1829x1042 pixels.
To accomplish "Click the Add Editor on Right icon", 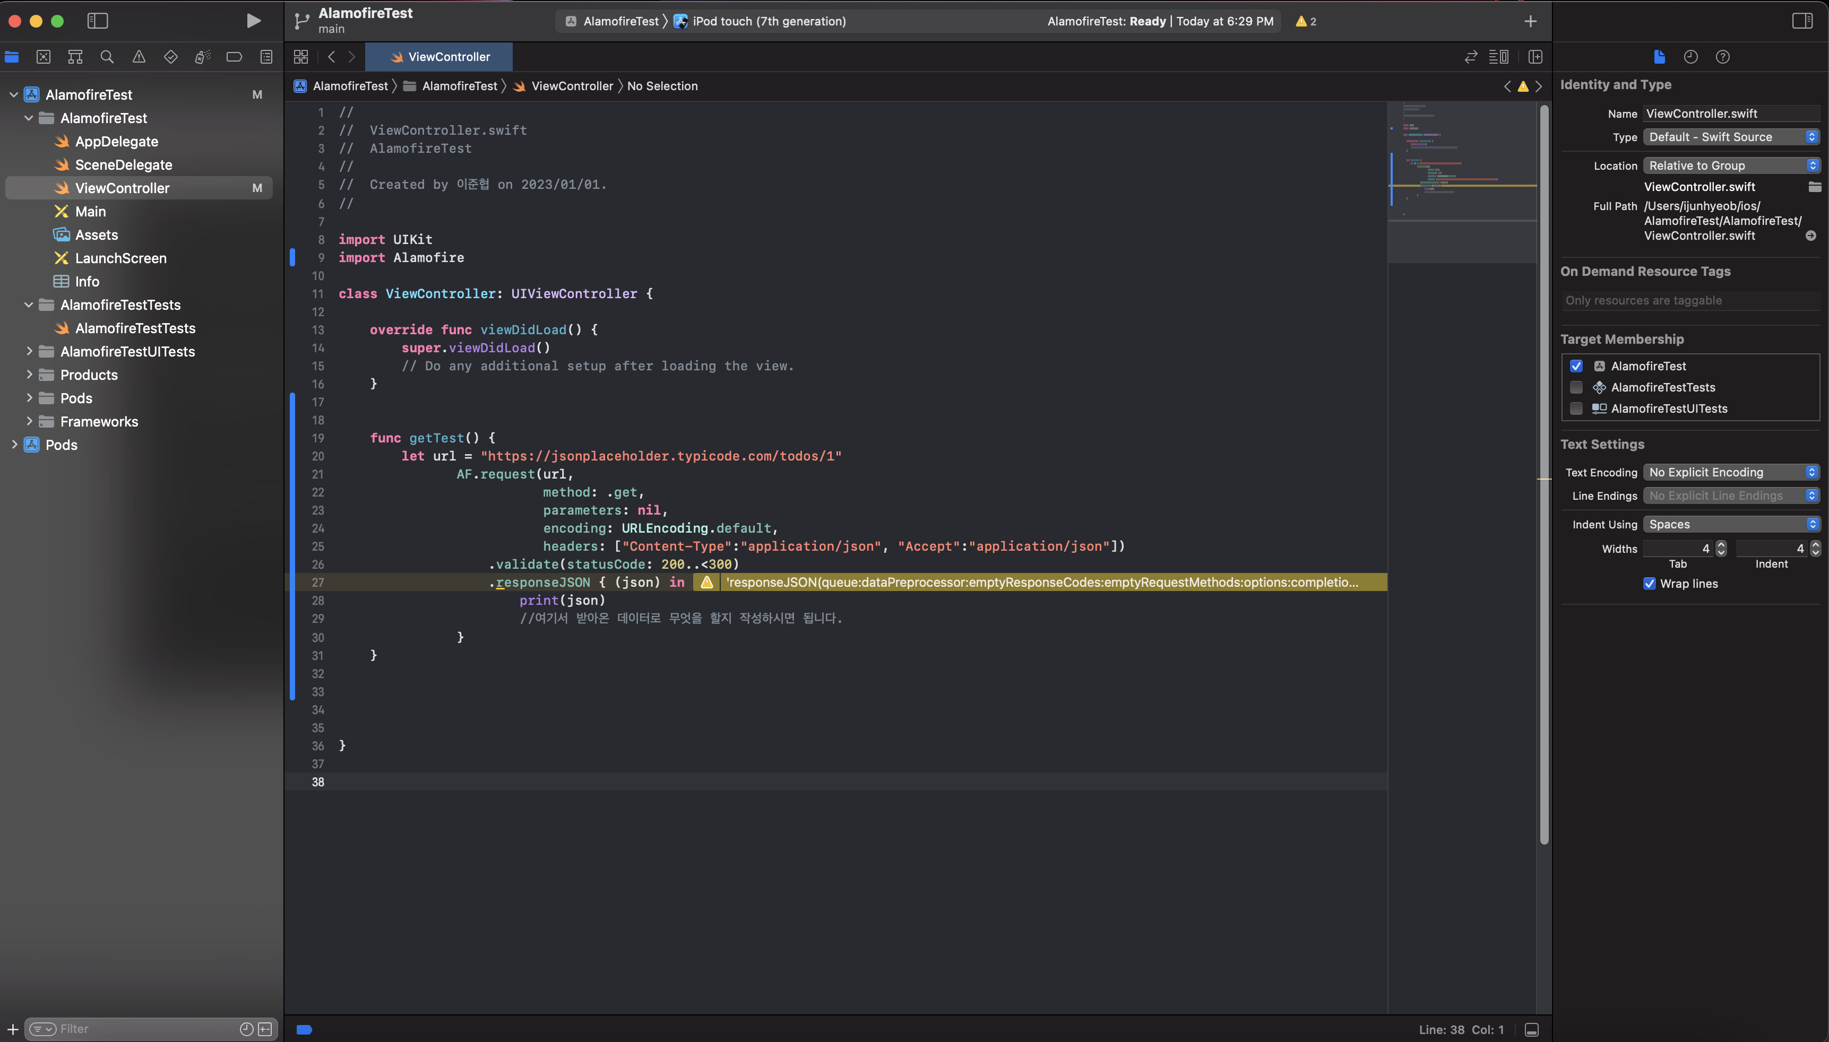I will (1535, 57).
